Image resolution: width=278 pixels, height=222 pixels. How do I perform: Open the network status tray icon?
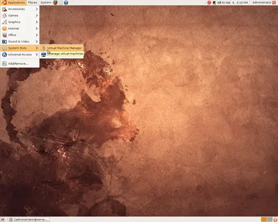214,3
